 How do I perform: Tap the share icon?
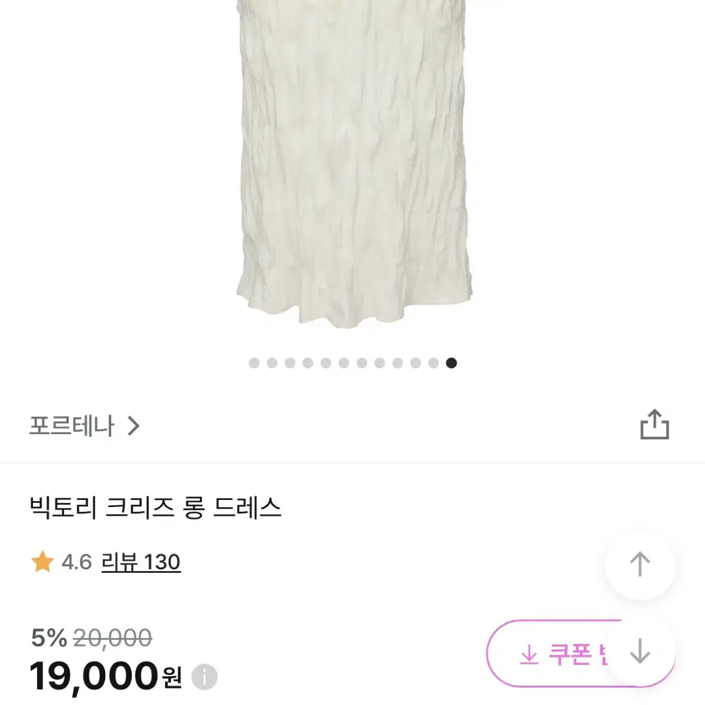(654, 425)
